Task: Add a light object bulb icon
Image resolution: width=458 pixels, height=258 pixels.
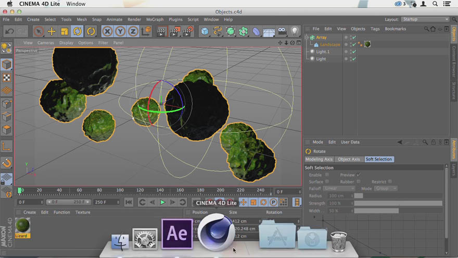Action: point(295,31)
